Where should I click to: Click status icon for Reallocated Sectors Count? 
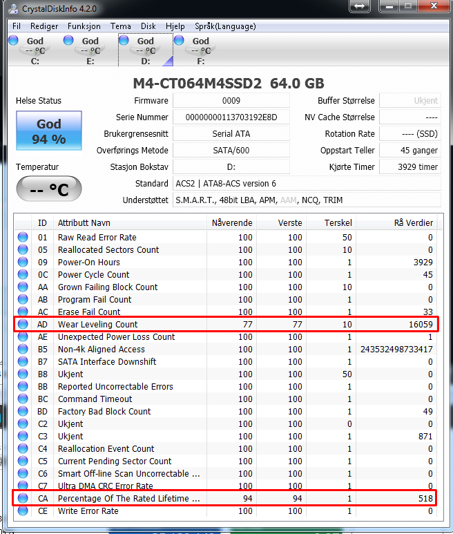pyautogui.click(x=23, y=249)
